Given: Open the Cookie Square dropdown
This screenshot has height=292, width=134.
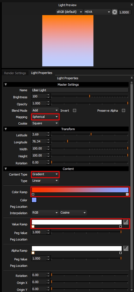Looking at the screenshot, I should 45,123.
